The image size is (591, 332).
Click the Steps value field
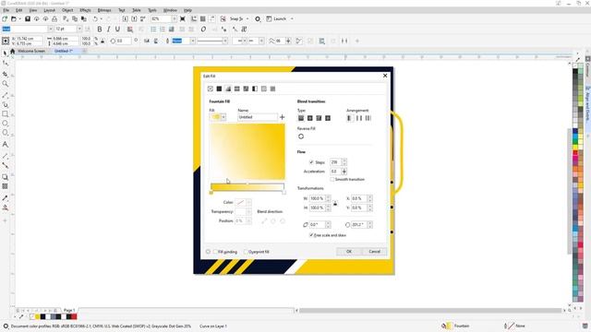click(335, 162)
